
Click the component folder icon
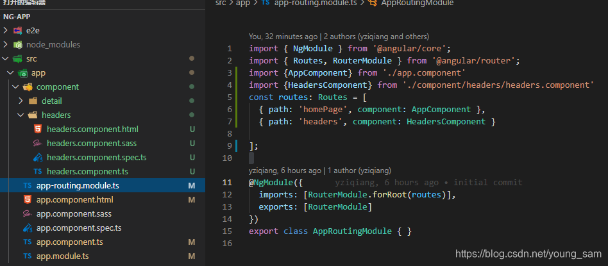click(x=28, y=87)
